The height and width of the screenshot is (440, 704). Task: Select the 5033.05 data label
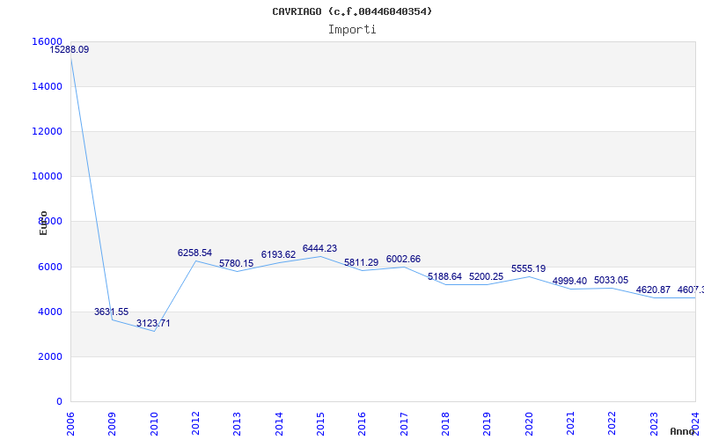[x=611, y=280]
